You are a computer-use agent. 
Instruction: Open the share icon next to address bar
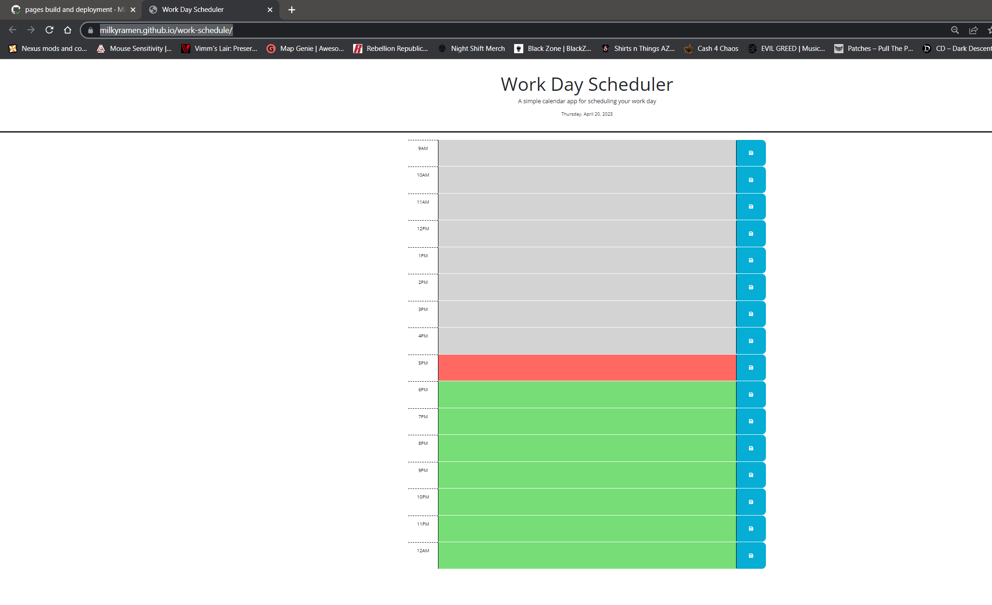pyautogui.click(x=973, y=30)
